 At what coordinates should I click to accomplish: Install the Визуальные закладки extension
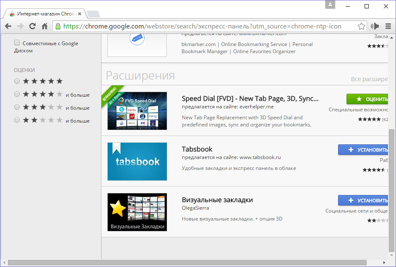(x=363, y=200)
